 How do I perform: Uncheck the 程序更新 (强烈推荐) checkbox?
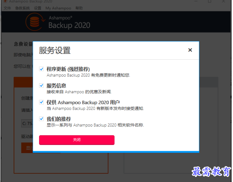click(x=41, y=69)
